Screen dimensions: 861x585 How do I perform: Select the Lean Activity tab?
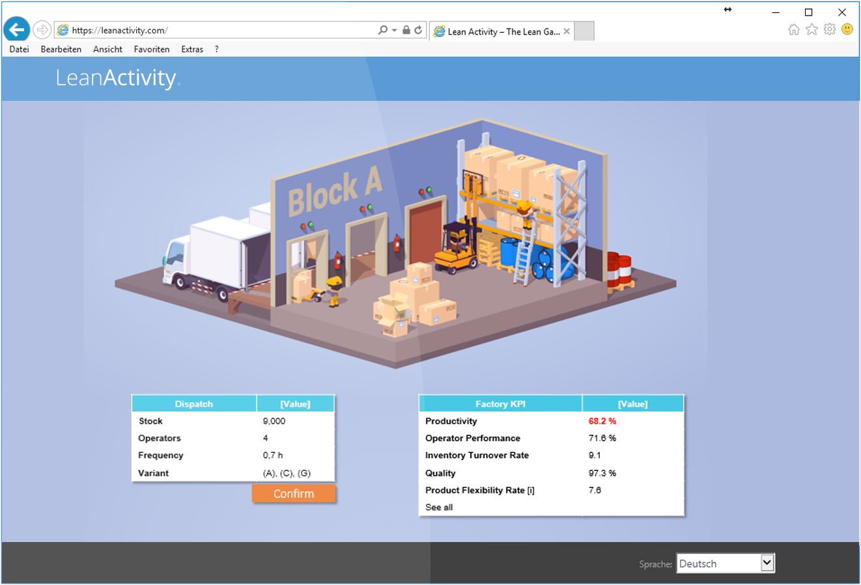(x=501, y=31)
